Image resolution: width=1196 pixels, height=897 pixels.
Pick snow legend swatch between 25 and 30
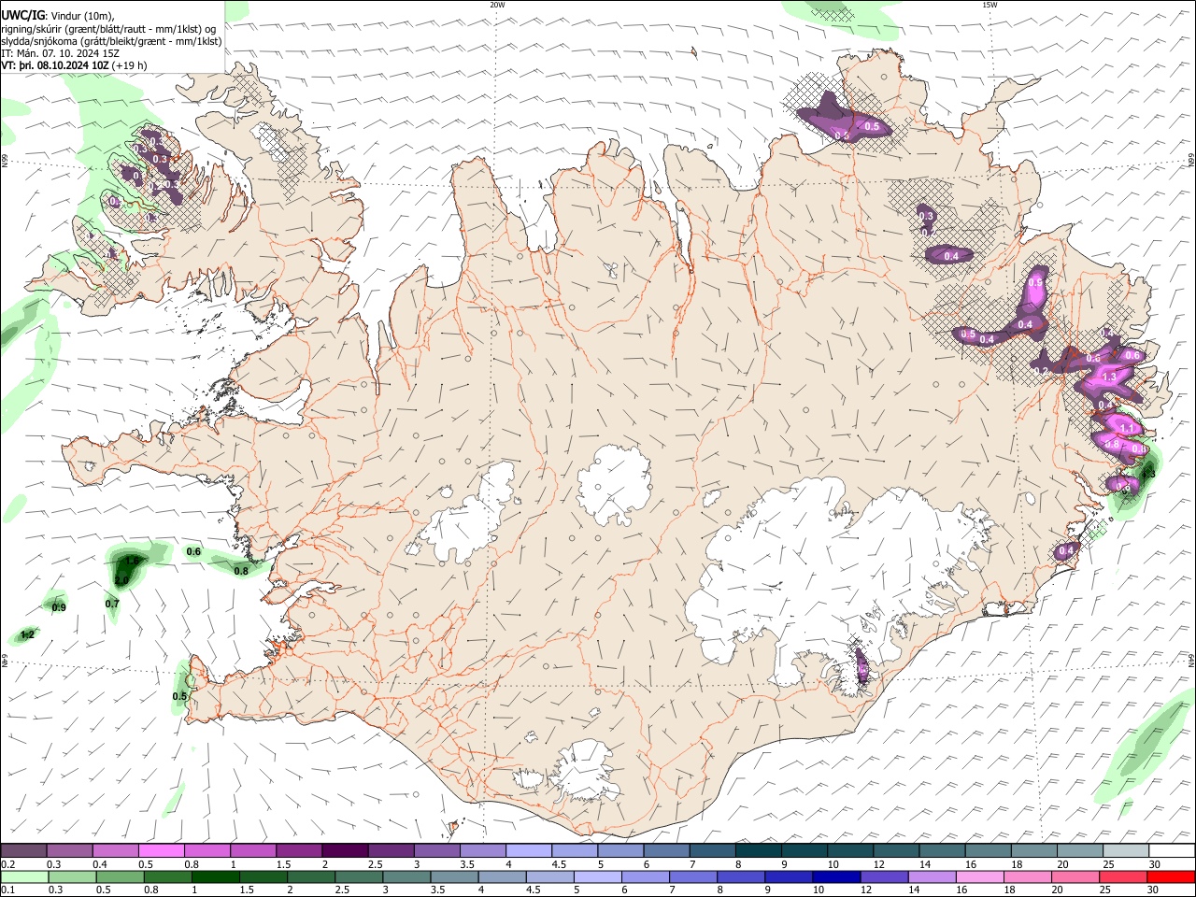pyautogui.click(x=1127, y=851)
